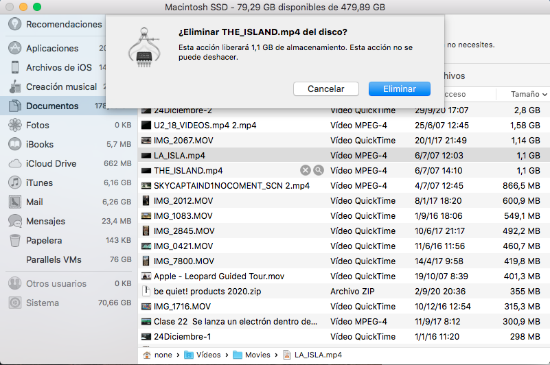The width and height of the screenshot is (550, 365).
Task: Click the iTunes music note icon
Action: click(x=14, y=182)
